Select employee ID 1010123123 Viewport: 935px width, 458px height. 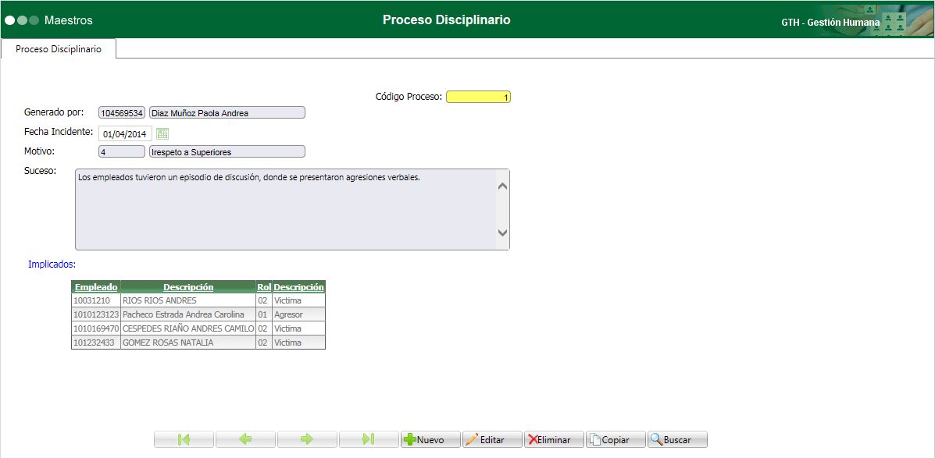click(x=96, y=314)
